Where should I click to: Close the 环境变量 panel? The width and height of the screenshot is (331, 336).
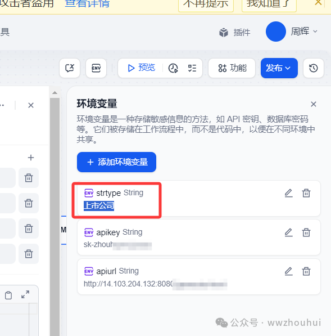[314, 104]
